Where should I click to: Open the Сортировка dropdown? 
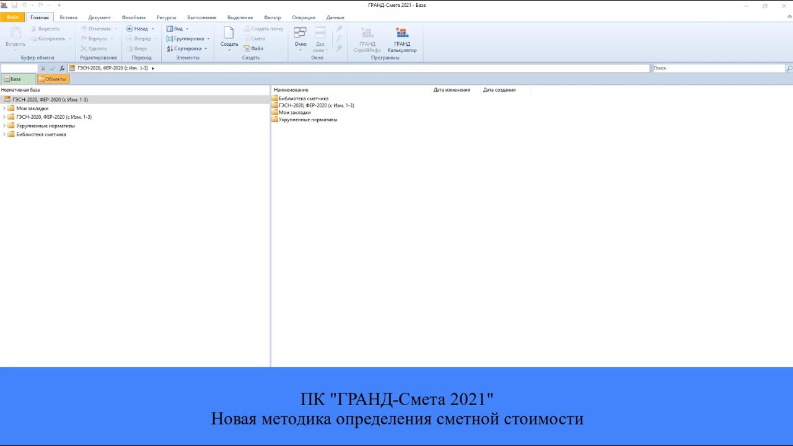pyautogui.click(x=186, y=48)
